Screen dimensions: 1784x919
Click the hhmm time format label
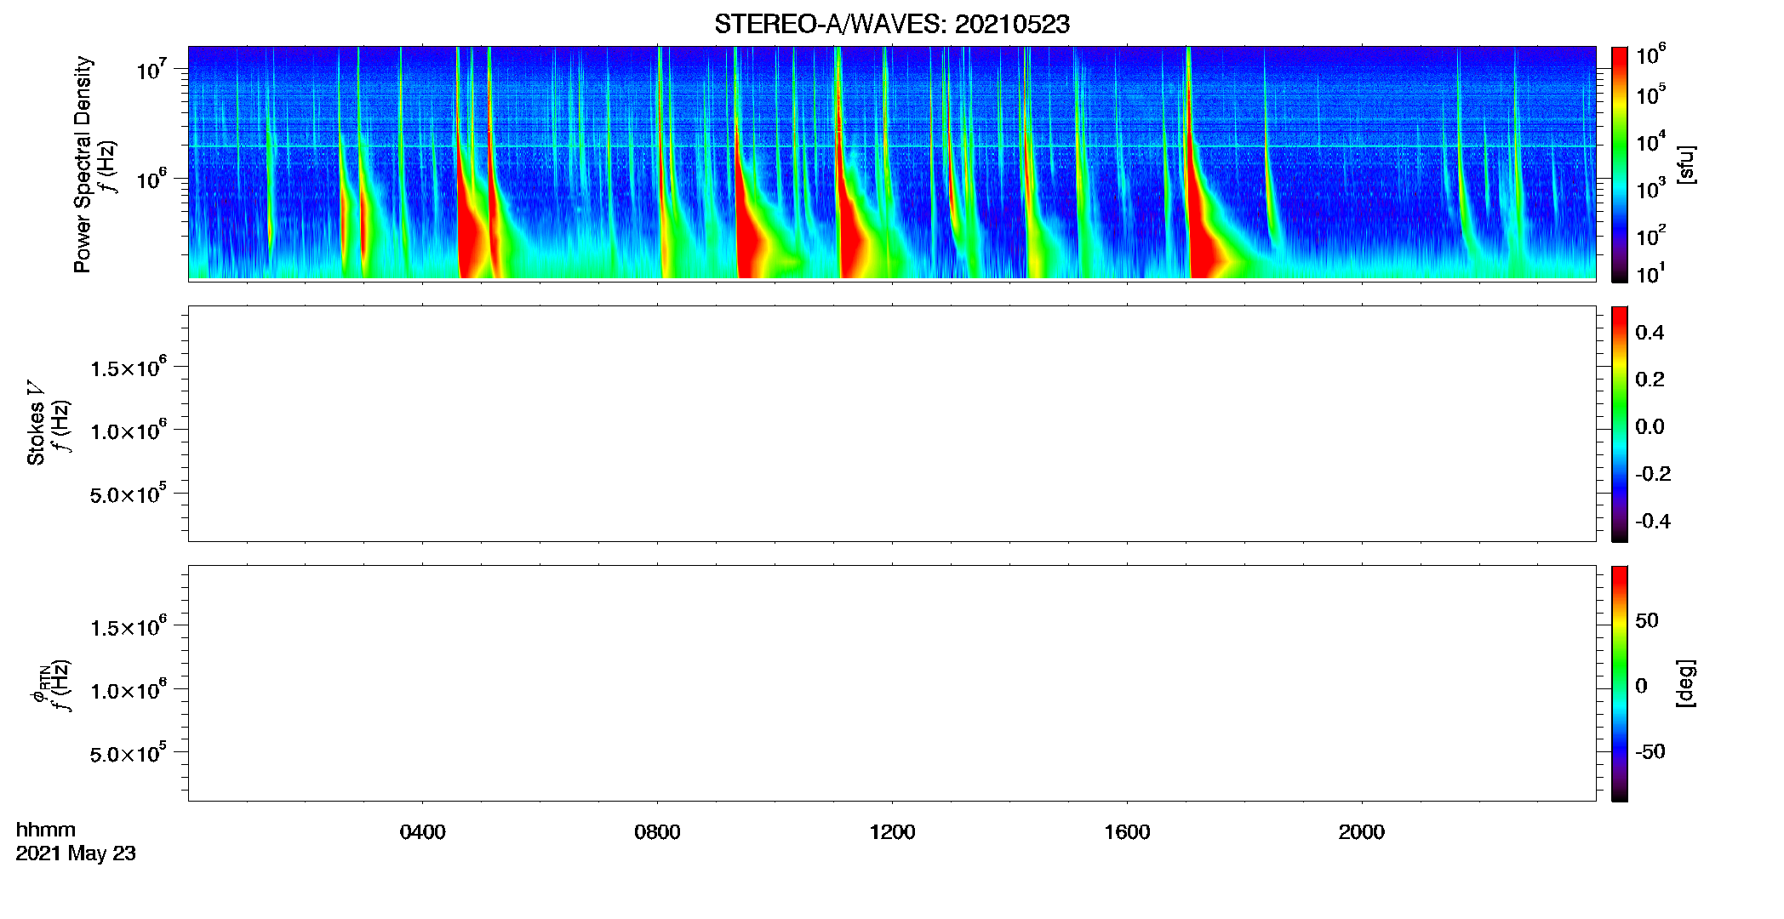pos(46,830)
